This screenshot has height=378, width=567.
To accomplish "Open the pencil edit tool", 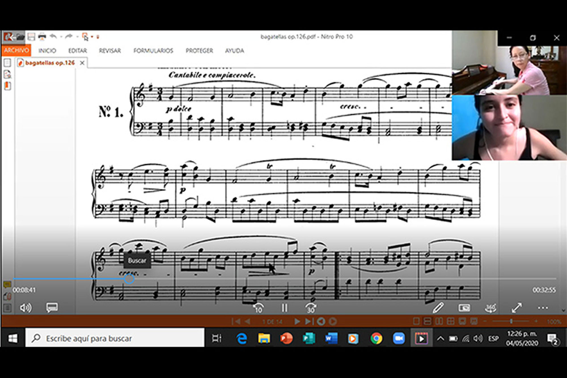I will click(x=438, y=308).
